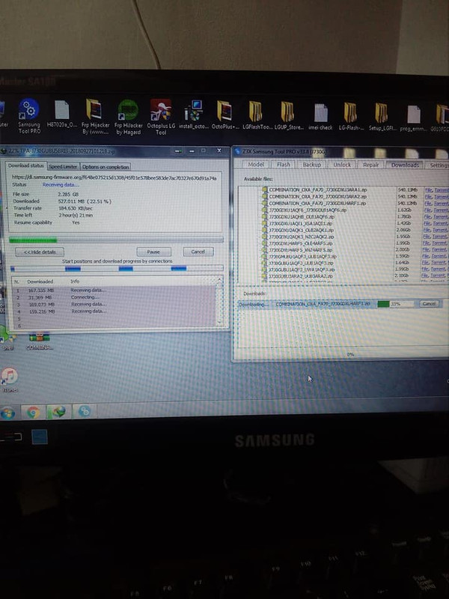Select connection row 4 with 159.216 MB

(x=114, y=311)
